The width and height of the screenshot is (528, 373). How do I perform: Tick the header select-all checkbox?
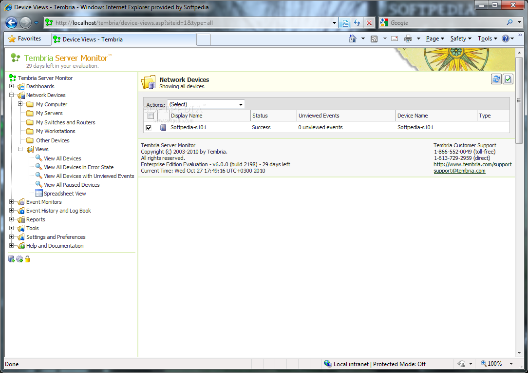(151, 116)
